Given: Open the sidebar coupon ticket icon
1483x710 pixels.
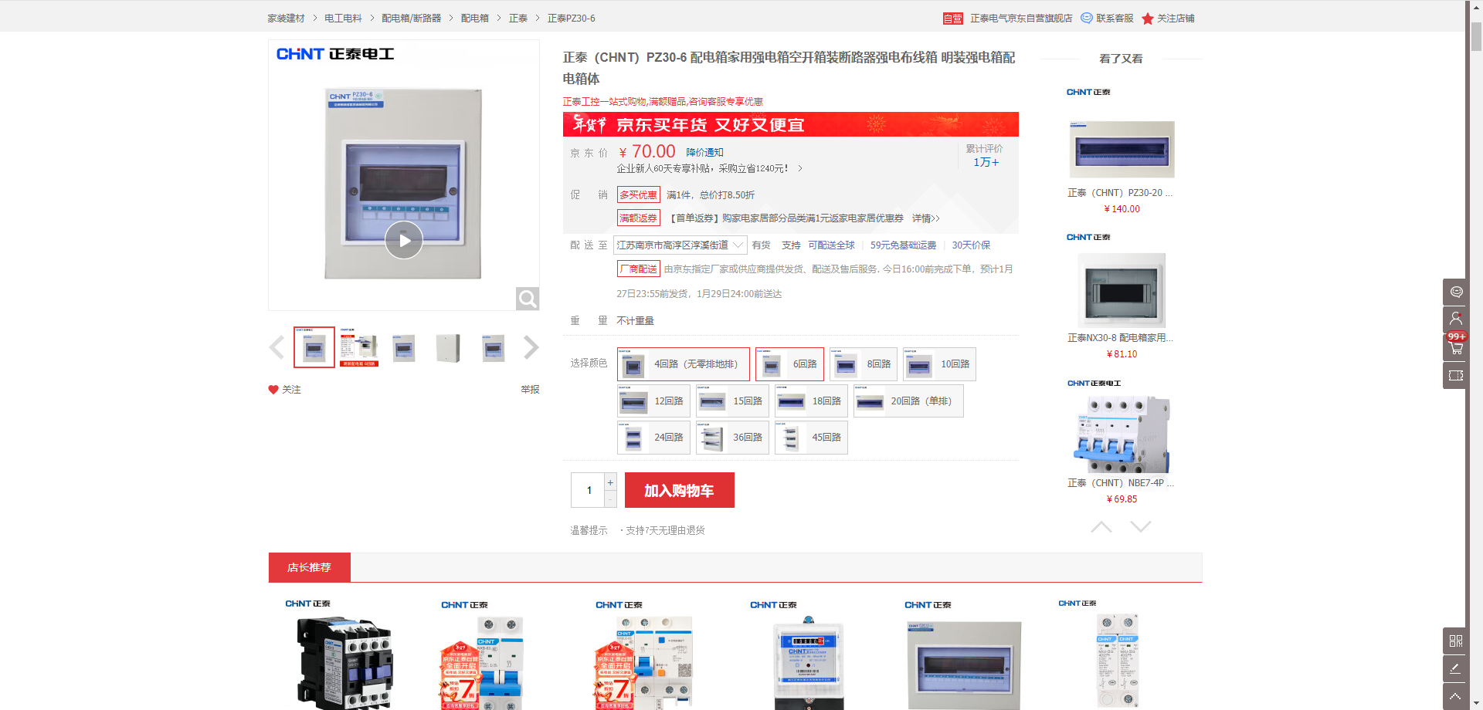Looking at the screenshot, I should point(1455,376).
